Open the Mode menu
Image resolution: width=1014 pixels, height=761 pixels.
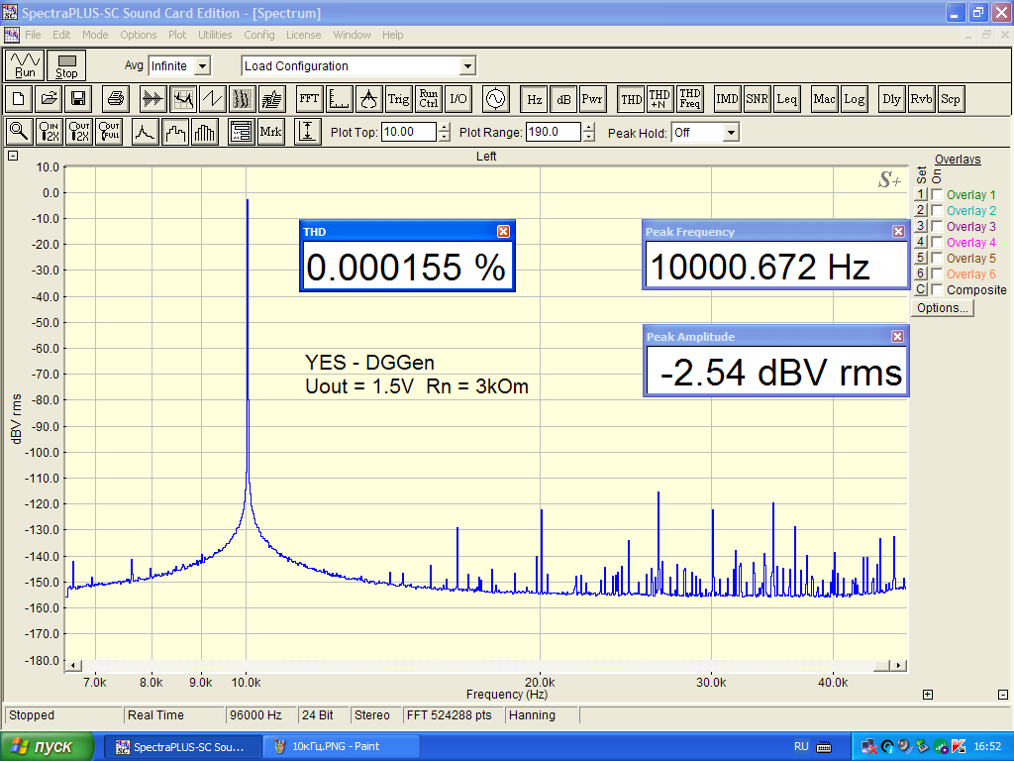(x=95, y=35)
